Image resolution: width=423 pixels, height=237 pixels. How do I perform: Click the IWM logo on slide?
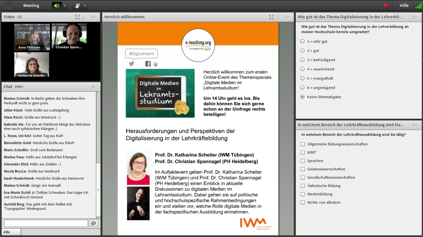pyautogui.click(x=256, y=223)
